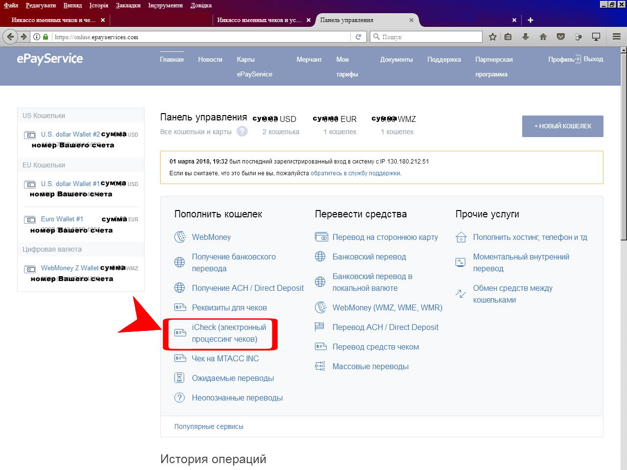Viewport: 627px width, 470px height.
Task: Click house icon beside Пополнить хостинг, телефон
Action: (x=461, y=237)
